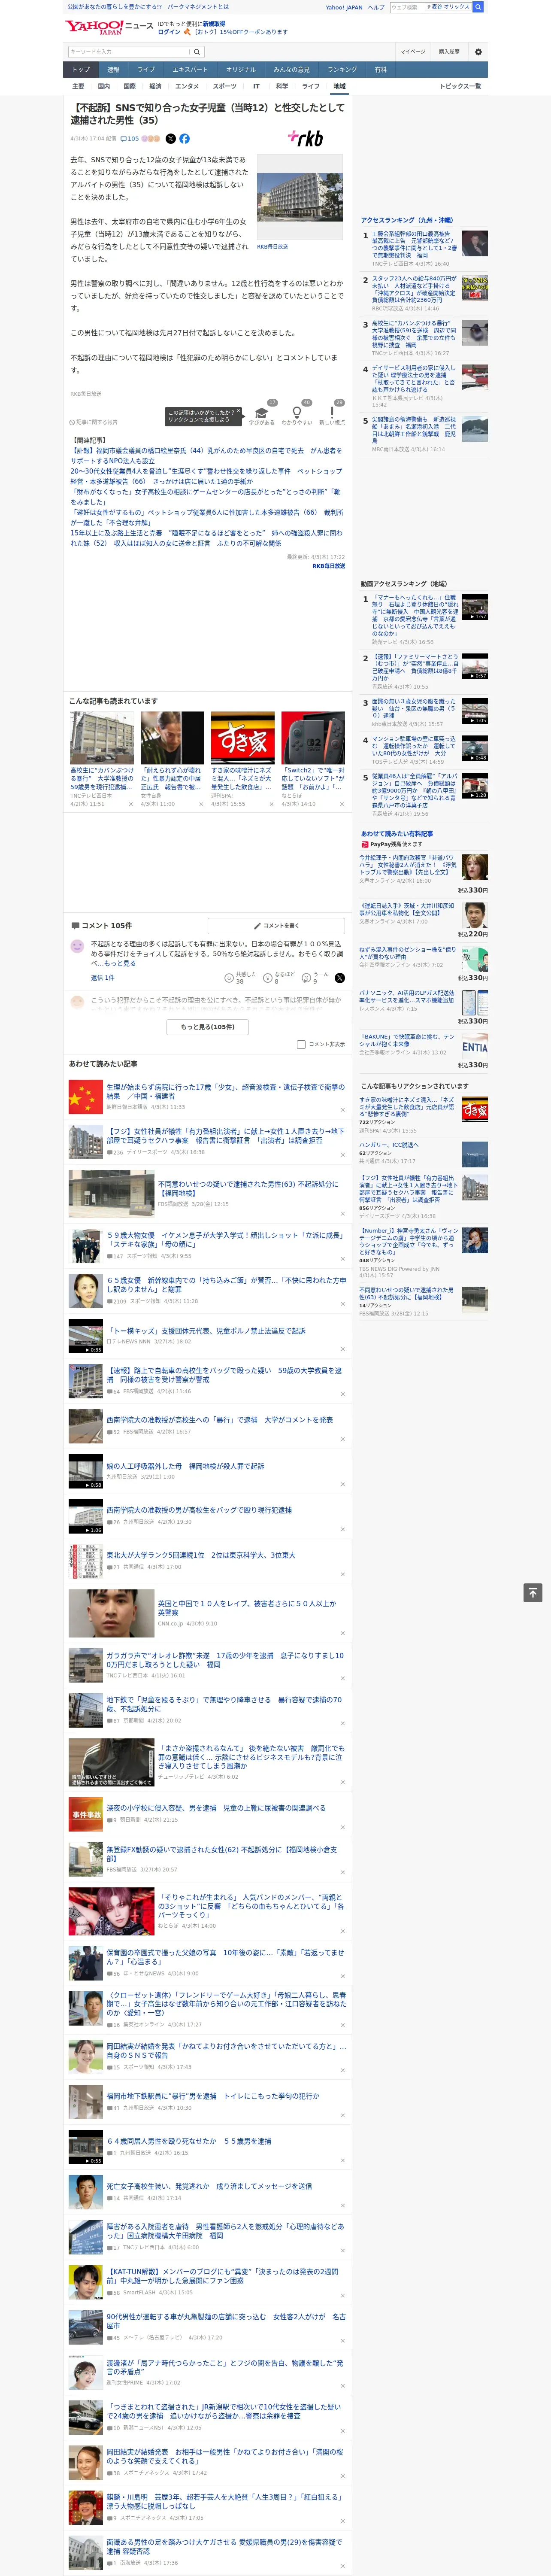Open the ランキング navigation tab

pos(342,70)
